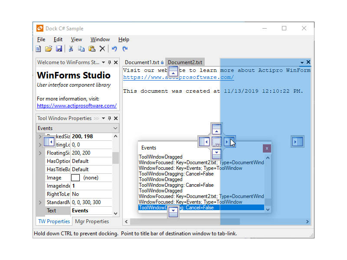347x260 pixels.
Task: Close the Tool Window Properties panel
Action: pos(116,118)
